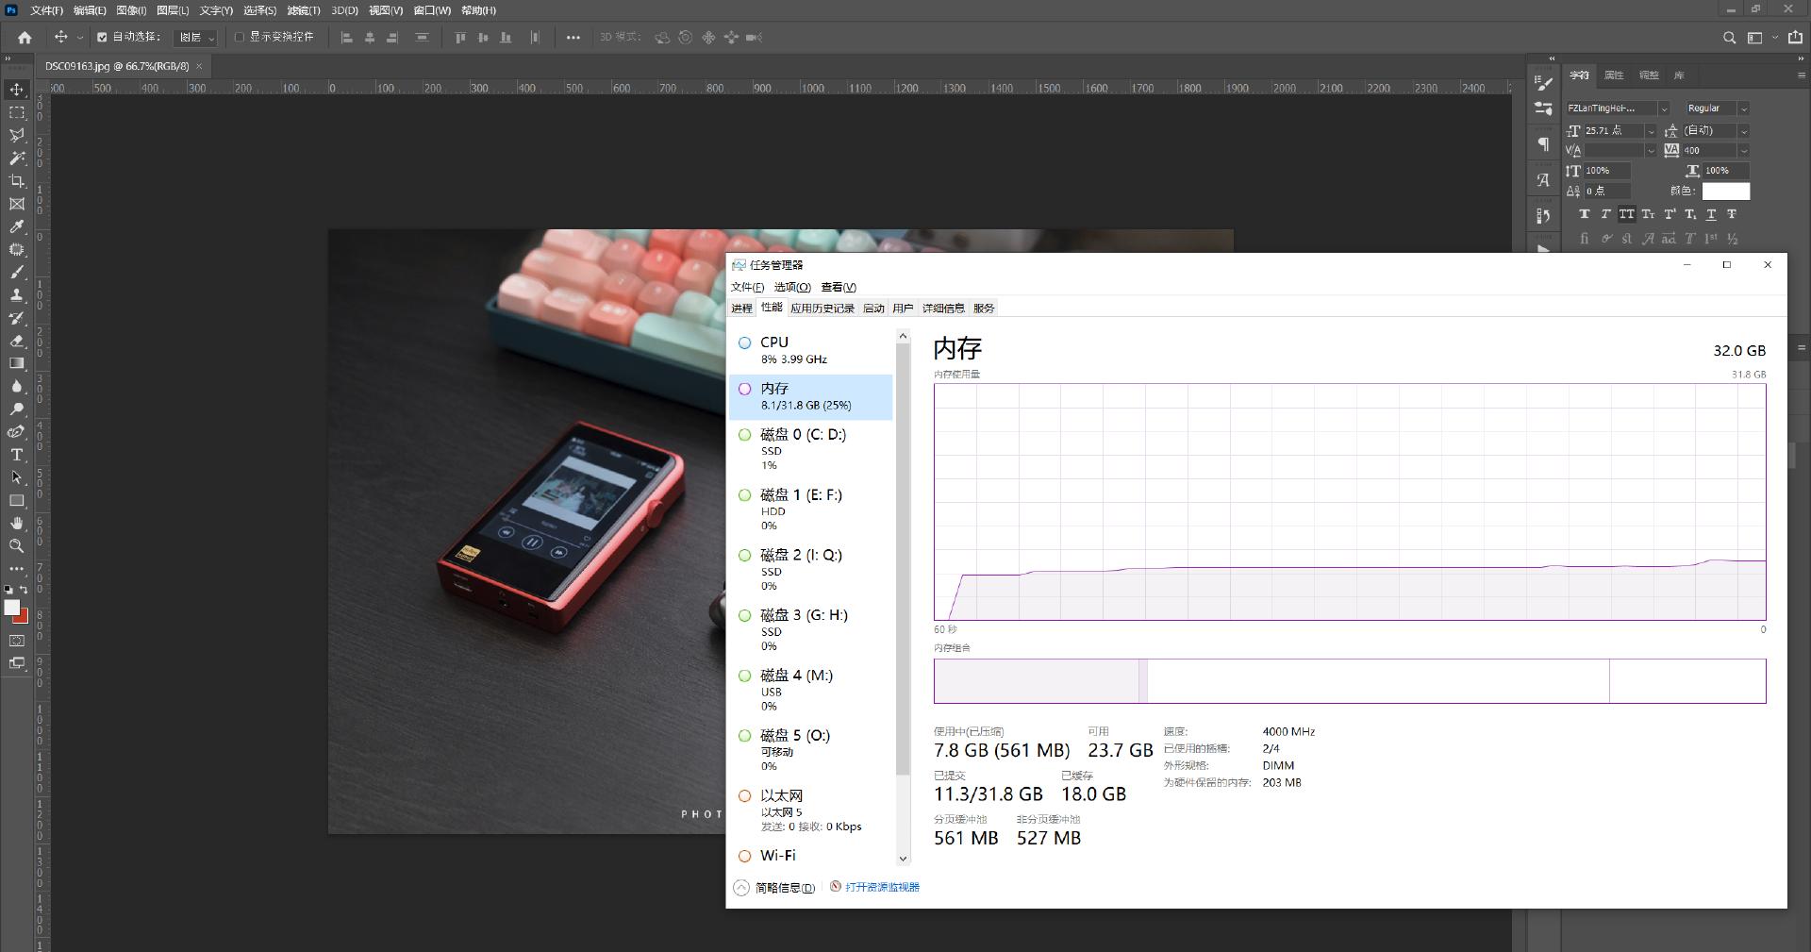Click the 简略信息 button in Task Manager
This screenshot has width=1811, height=952.
pyautogui.click(x=775, y=887)
